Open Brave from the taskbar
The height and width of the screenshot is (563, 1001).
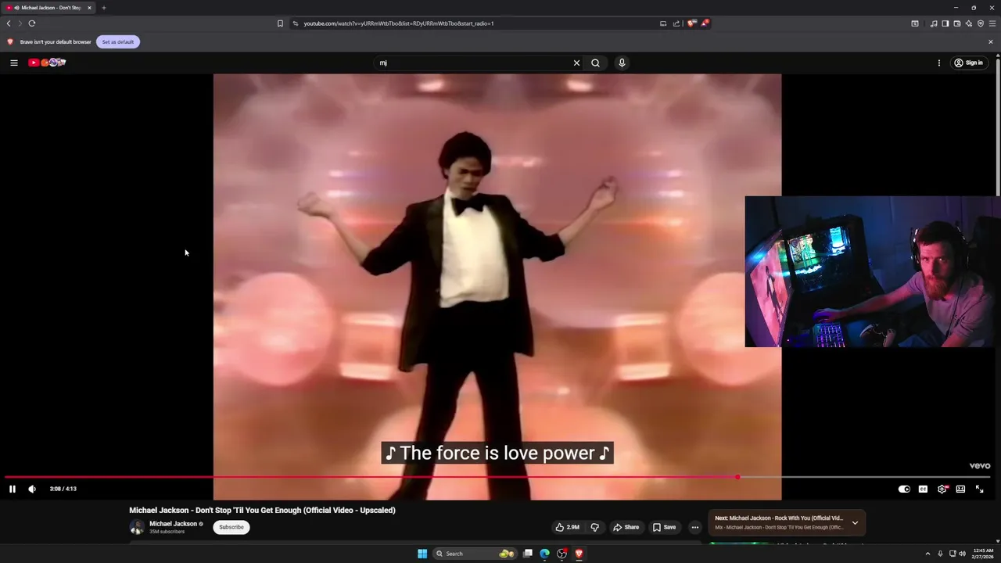pos(579,554)
